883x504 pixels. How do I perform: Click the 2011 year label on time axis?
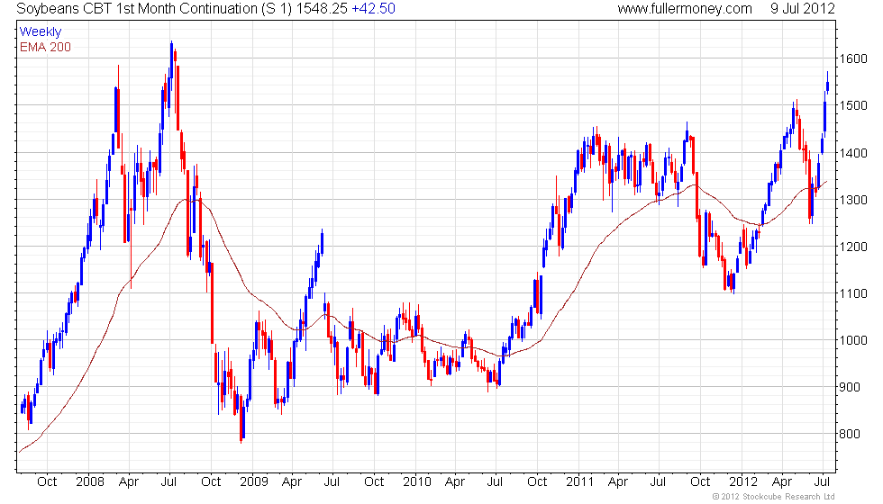pos(580,481)
